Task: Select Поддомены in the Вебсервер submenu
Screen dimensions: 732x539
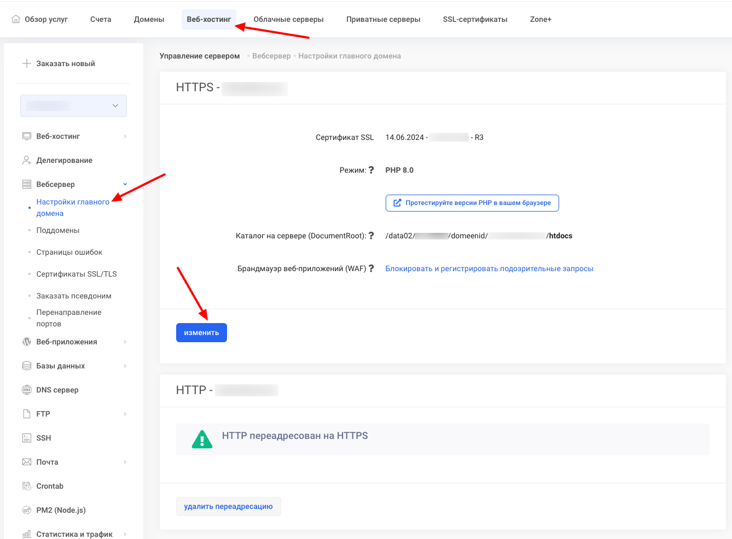Action: (58, 230)
